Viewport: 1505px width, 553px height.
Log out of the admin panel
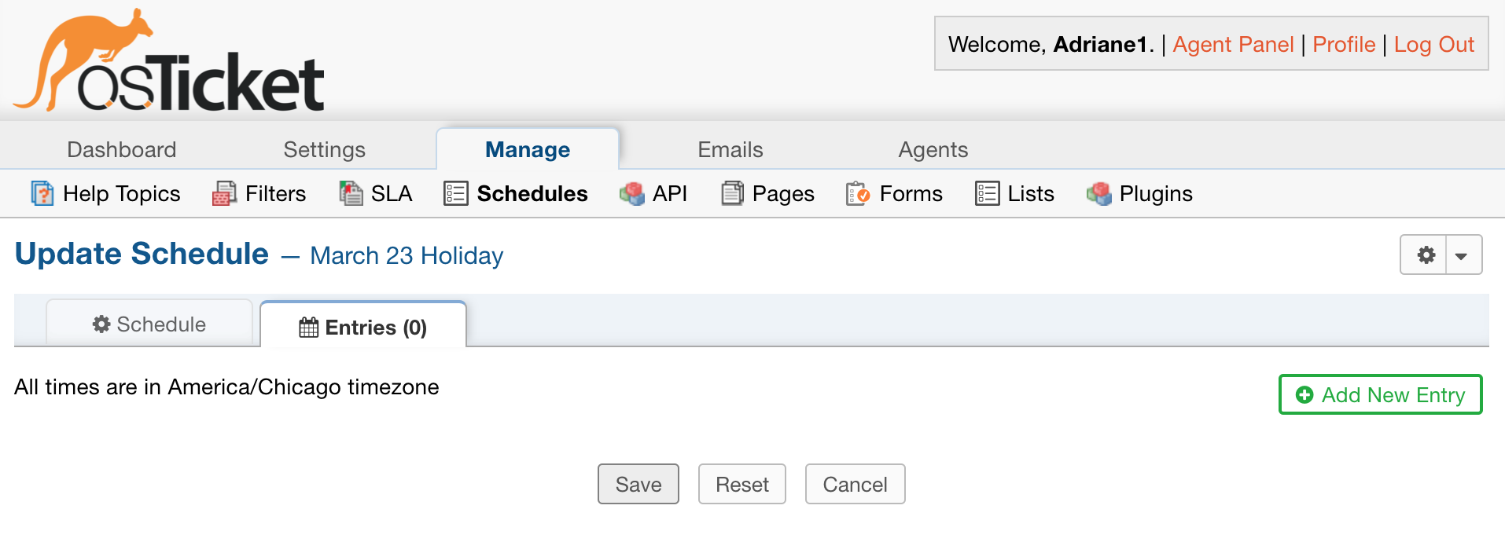[1434, 44]
